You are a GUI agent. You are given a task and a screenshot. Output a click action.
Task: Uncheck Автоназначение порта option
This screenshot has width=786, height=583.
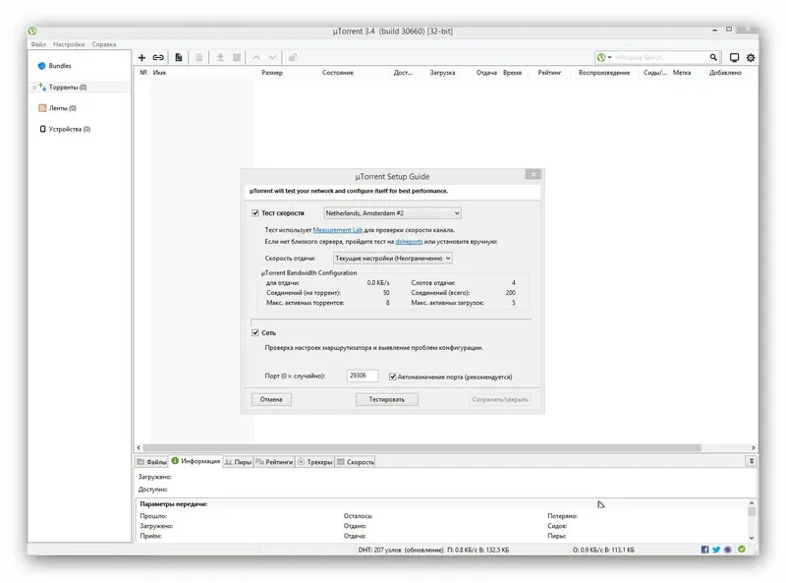[x=391, y=376]
